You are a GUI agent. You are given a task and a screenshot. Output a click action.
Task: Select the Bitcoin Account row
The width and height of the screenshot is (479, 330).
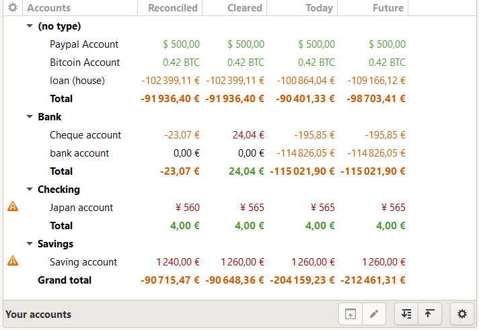coord(239,63)
